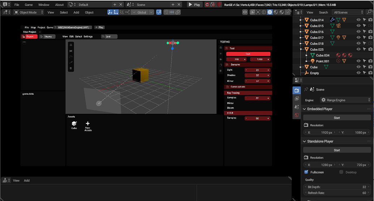The height and width of the screenshot is (201, 374).
Task: Click New Assets plus icon
Action: (x=88, y=124)
